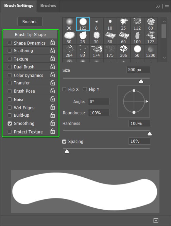Click the lock icon beside Smoothing
Image resolution: width=171 pixels, height=226 pixels.
click(53, 123)
